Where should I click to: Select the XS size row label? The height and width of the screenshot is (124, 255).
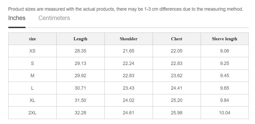(x=32, y=51)
